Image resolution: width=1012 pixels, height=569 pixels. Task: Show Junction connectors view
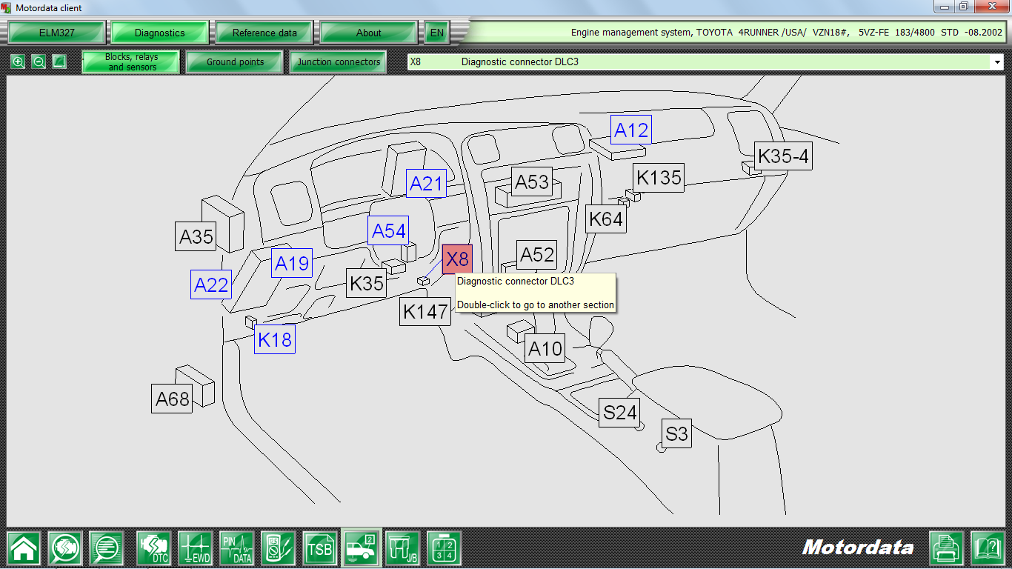pyautogui.click(x=339, y=62)
